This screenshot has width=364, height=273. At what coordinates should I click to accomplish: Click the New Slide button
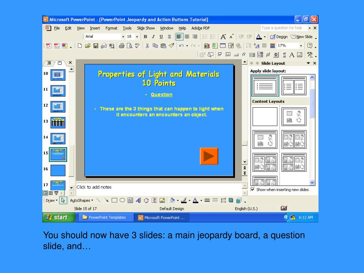click(x=301, y=37)
